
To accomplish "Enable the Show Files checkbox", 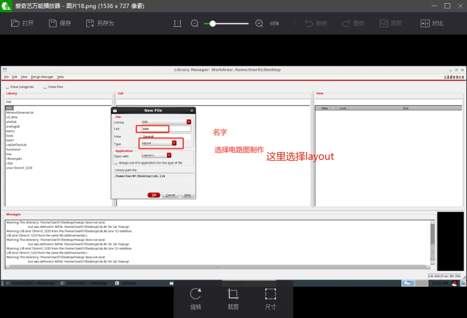I will click(x=45, y=87).
